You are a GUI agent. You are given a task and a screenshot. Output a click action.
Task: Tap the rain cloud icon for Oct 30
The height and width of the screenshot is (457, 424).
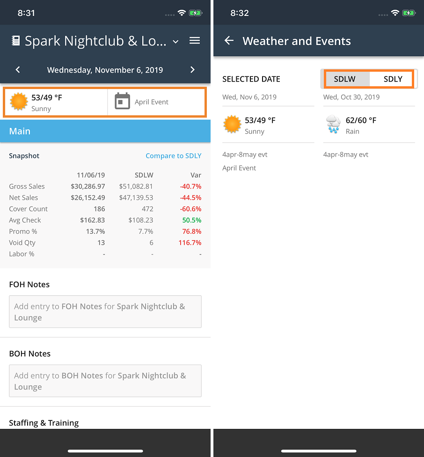point(333,125)
